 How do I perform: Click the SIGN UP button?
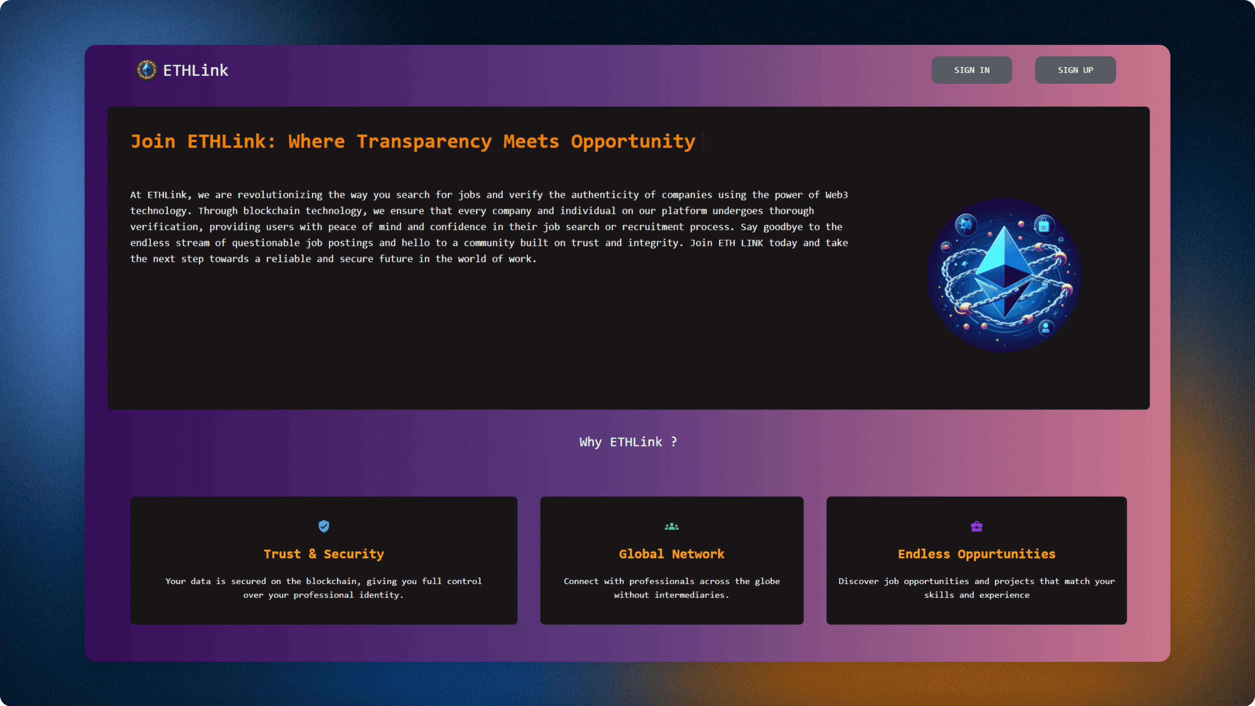[x=1075, y=70]
